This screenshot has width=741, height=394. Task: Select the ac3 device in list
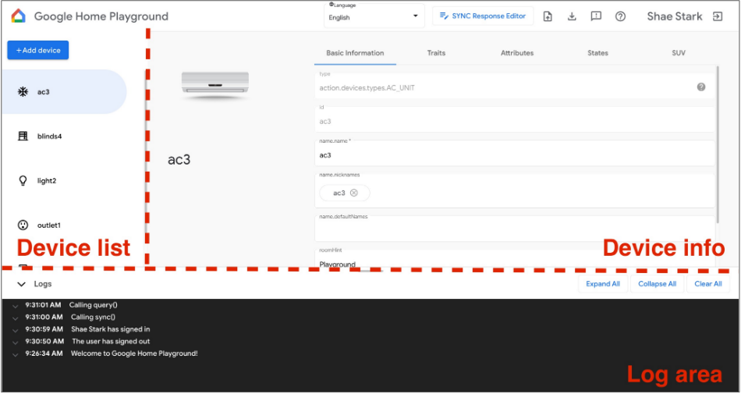(62, 92)
